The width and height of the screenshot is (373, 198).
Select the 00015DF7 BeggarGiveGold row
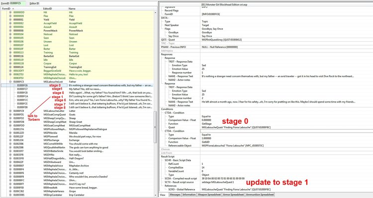(x=77, y=71)
